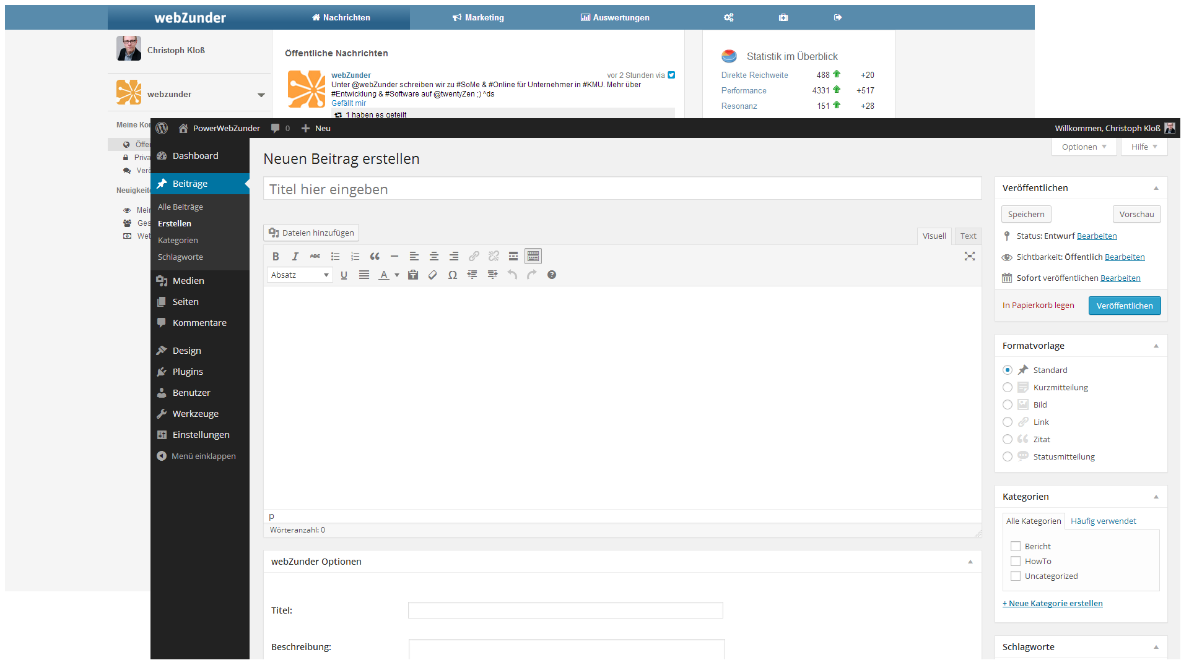Viewport: 1189px width, 668px height.
Task: Align text right
Action: pyautogui.click(x=454, y=256)
